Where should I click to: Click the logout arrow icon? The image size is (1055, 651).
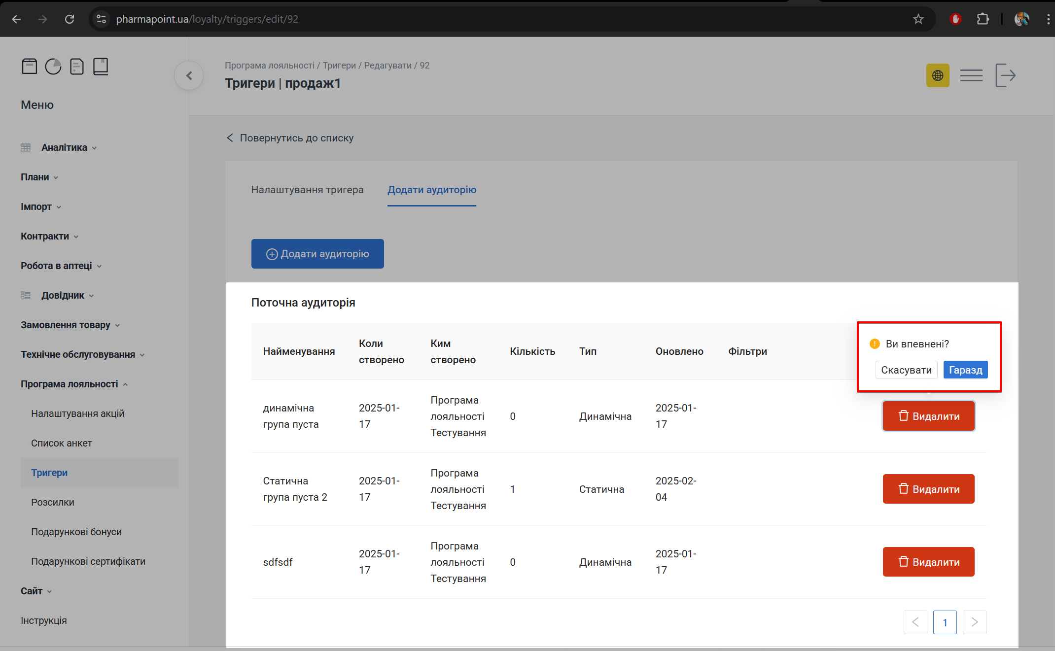[1005, 75]
